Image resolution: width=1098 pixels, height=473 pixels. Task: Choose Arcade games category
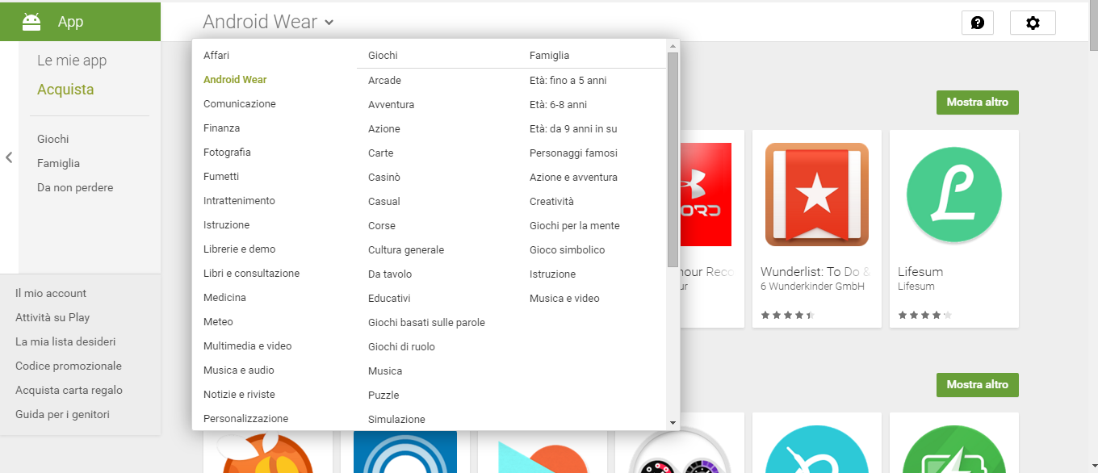tap(384, 81)
